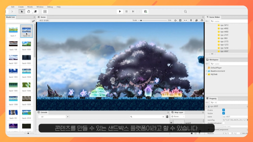Select DefaultPlayer in Workspace
253x142 pixels.
[x=216, y=68]
